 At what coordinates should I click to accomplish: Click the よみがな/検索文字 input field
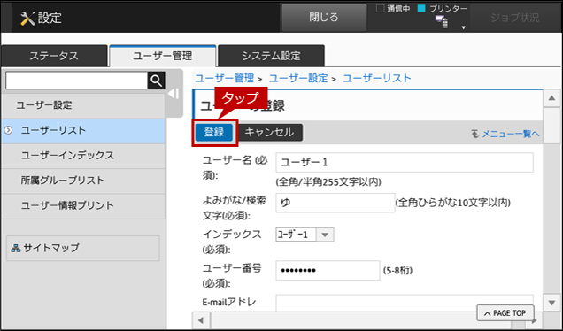(335, 203)
